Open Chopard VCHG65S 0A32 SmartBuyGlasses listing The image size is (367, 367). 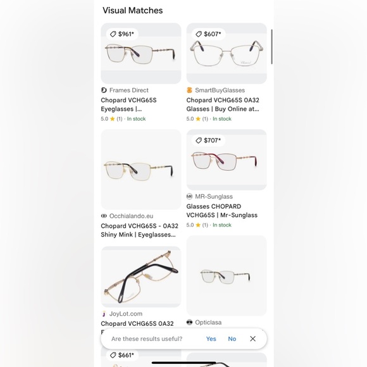[x=223, y=104]
